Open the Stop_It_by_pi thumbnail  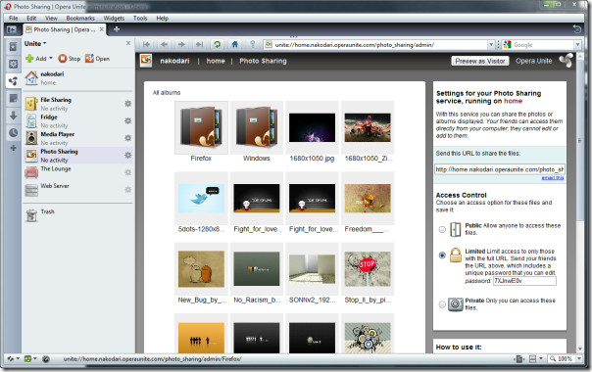click(x=368, y=269)
